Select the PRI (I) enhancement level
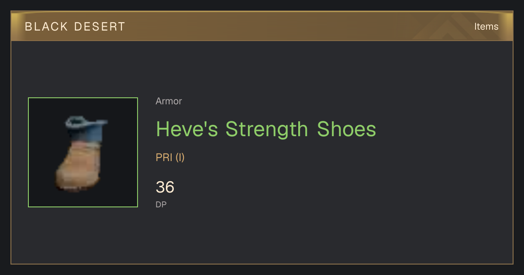This screenshot has height=275, width=524. pos(170,158)
